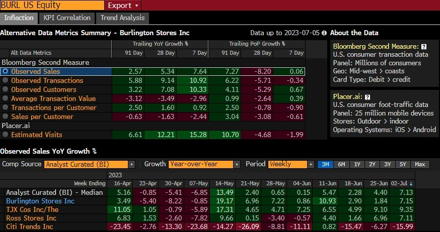Image resolution: width=440 pixels, height=232 pixels.
Task: Click the BURL US Equity ticker field
Action: click(x=51, y=6)
